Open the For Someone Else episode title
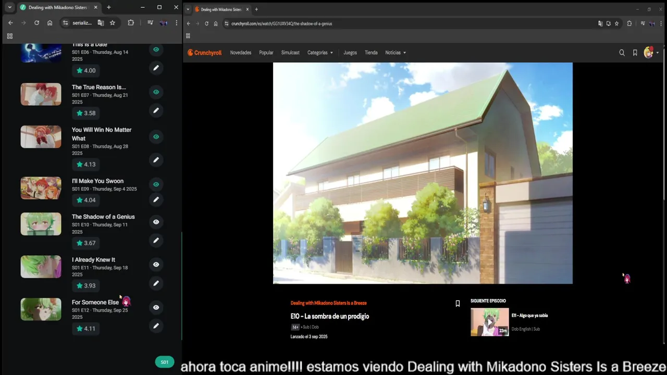This screenshot has width=667, height=375. click(x=95, y=303)
